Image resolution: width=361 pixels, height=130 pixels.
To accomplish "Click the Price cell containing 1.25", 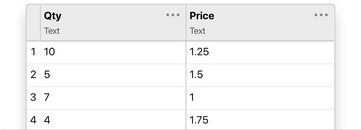I will (x=260, y=52).
